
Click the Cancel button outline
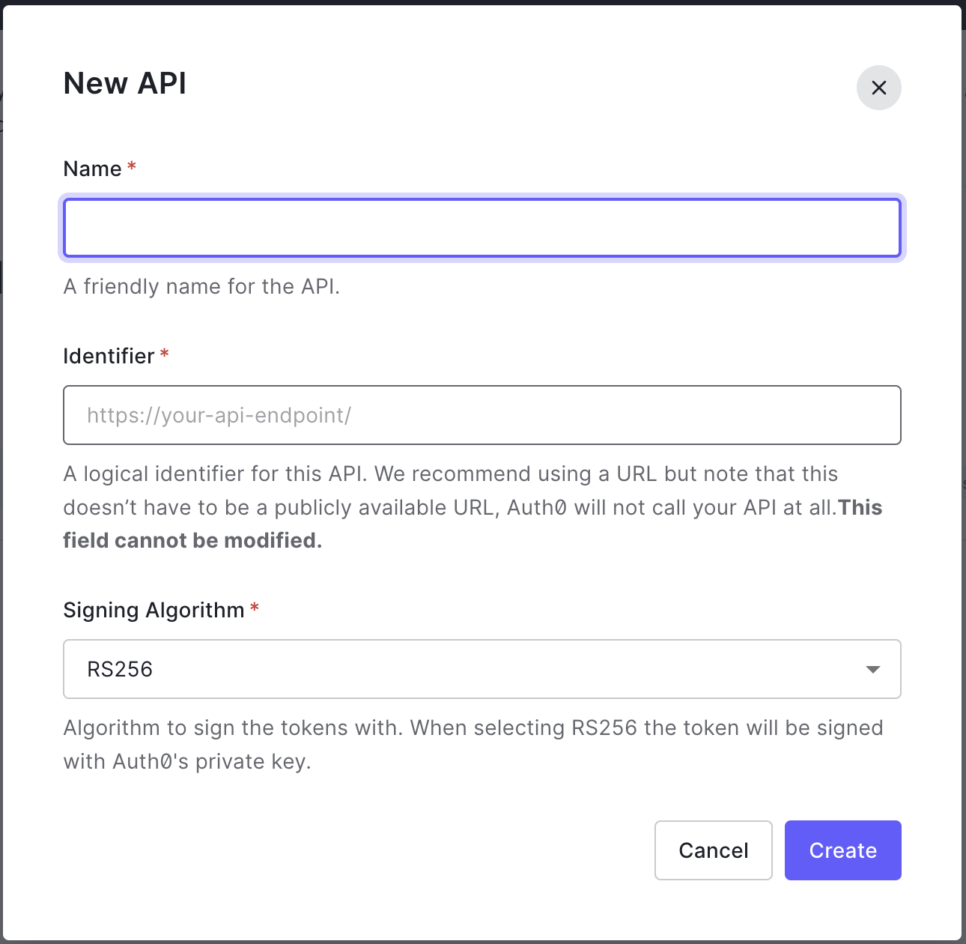[713, 850]
